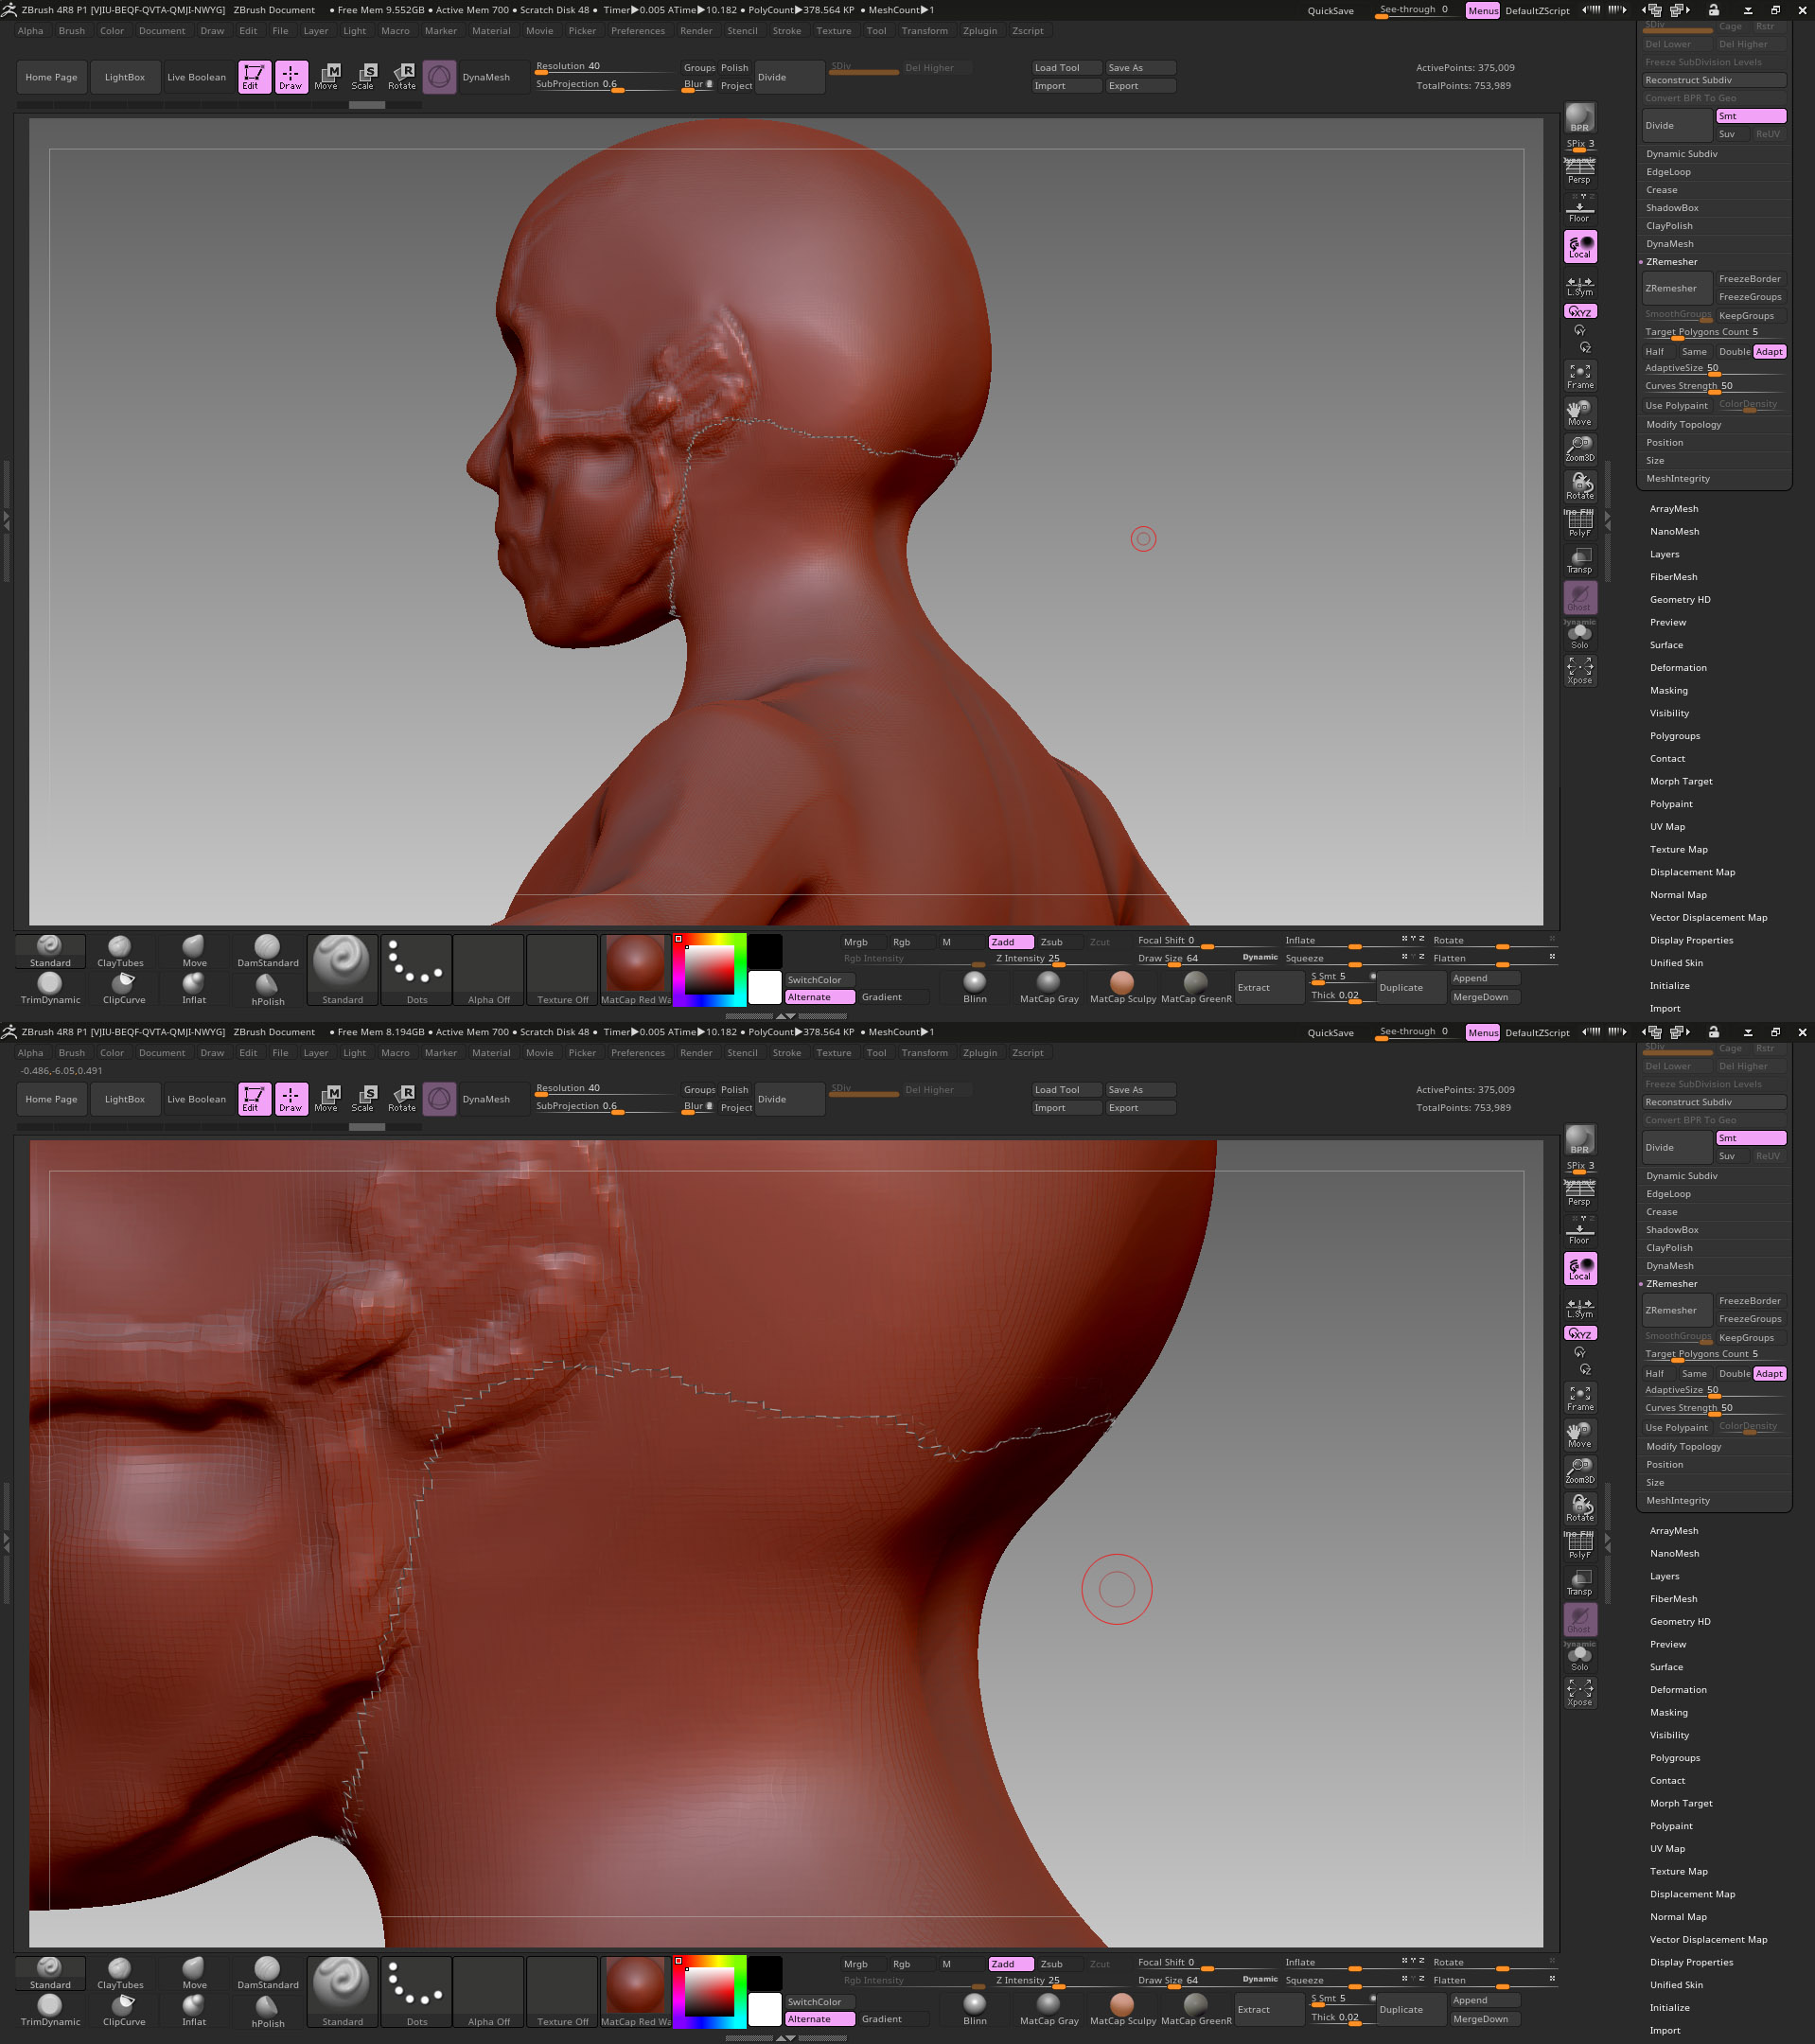Click Scale gizmo icon in top window toolbar
The width and height of the screenshot is (1815, 2044).
[x=363, y=77]
